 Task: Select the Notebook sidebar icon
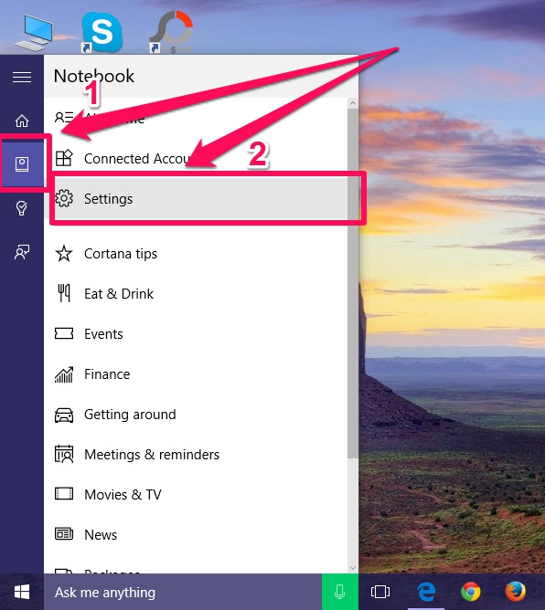coord(22,163)
